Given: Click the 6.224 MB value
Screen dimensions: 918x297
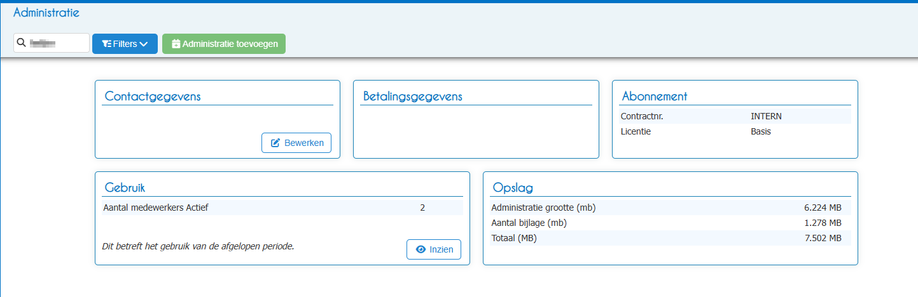Looking at the screenshot, I should tap(823, 208).
